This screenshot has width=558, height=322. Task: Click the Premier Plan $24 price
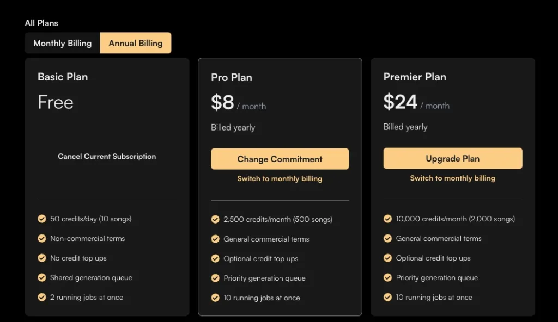(x=400, y=102)
